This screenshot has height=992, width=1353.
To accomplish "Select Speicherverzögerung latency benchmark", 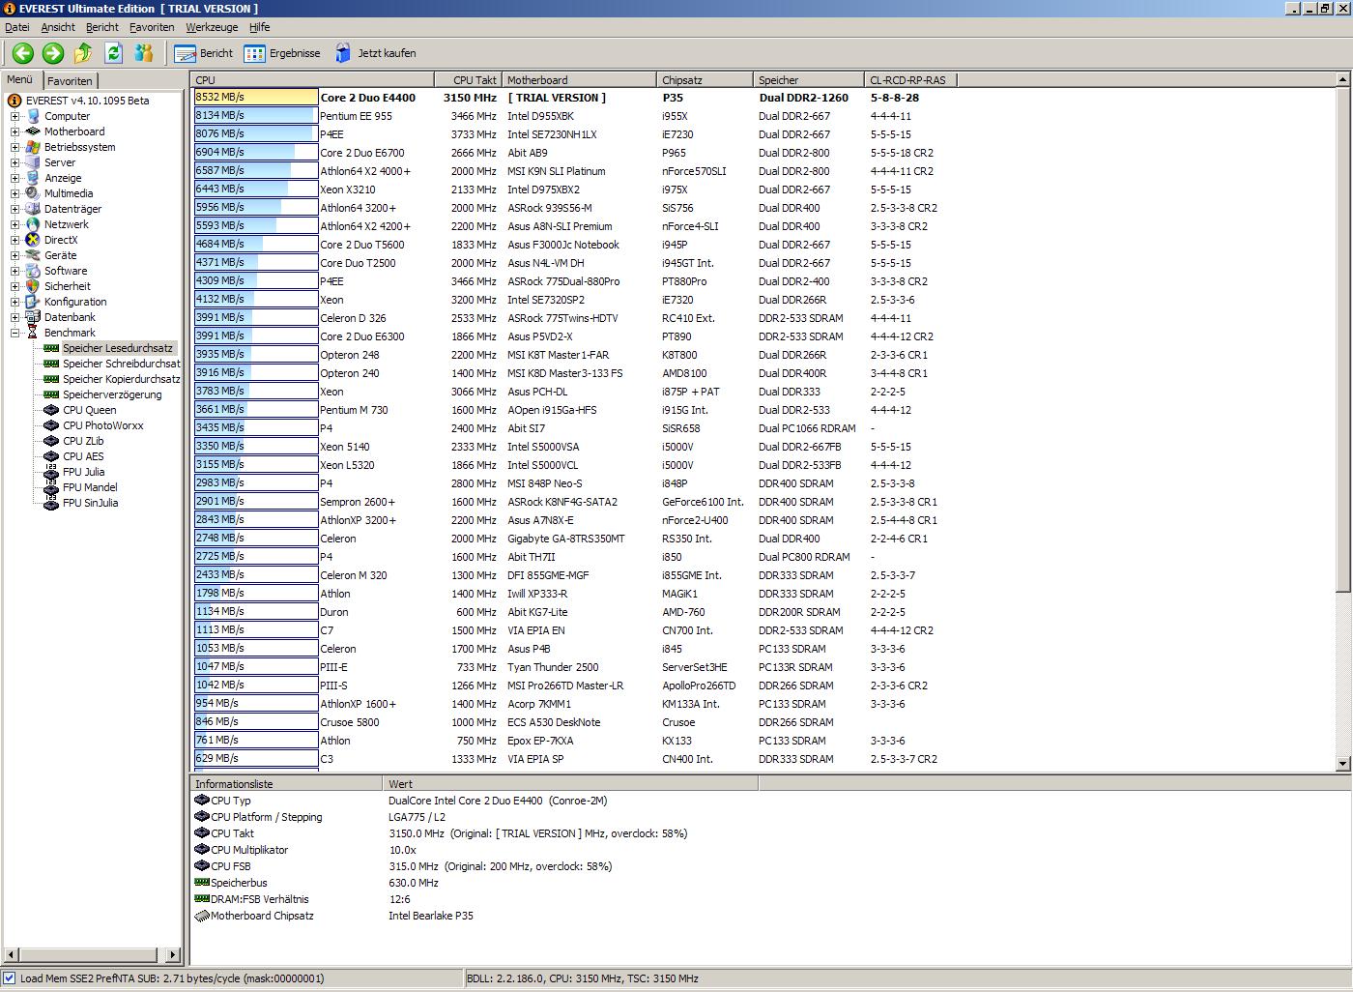I will pyautogui.click(x=112, y=394).
